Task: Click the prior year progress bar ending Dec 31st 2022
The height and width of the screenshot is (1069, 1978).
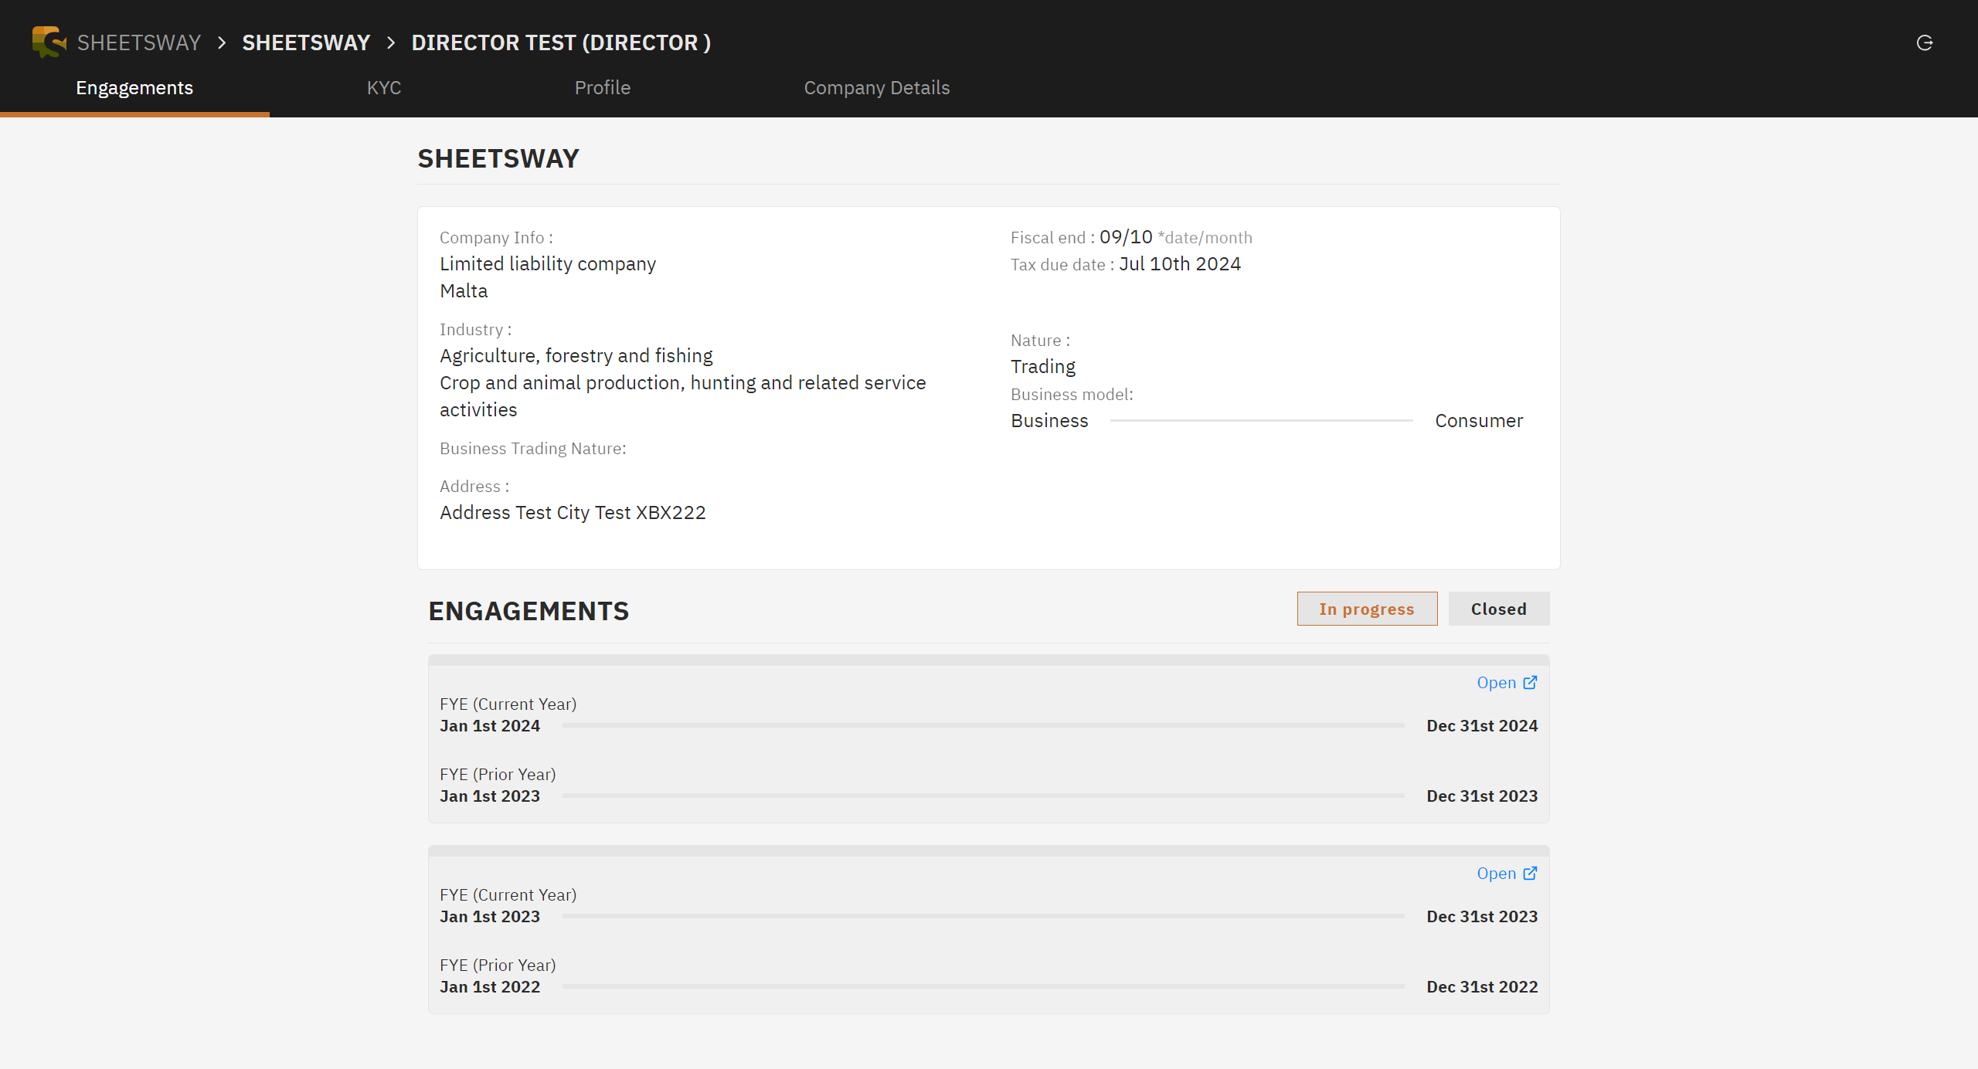Action: coord(983,986)
